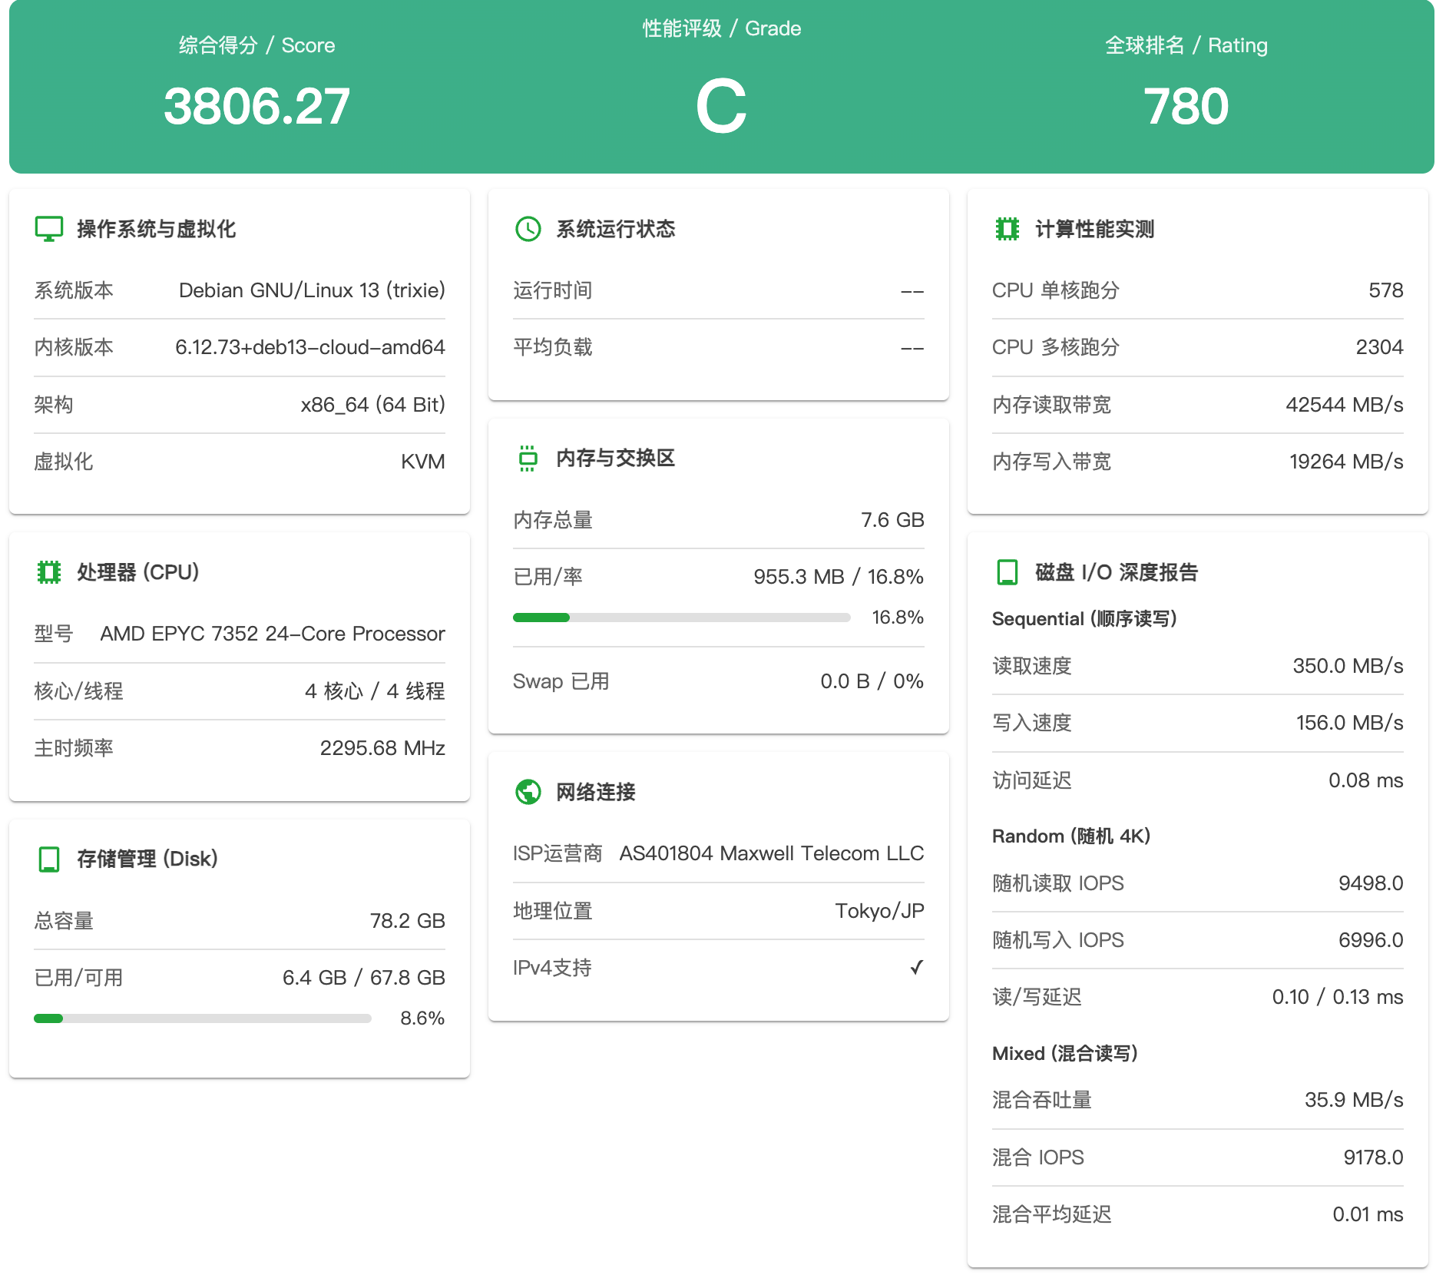Click the Swap usage value 0.0 B / 0%
Screen dimensions: 1436x1275
872,681
